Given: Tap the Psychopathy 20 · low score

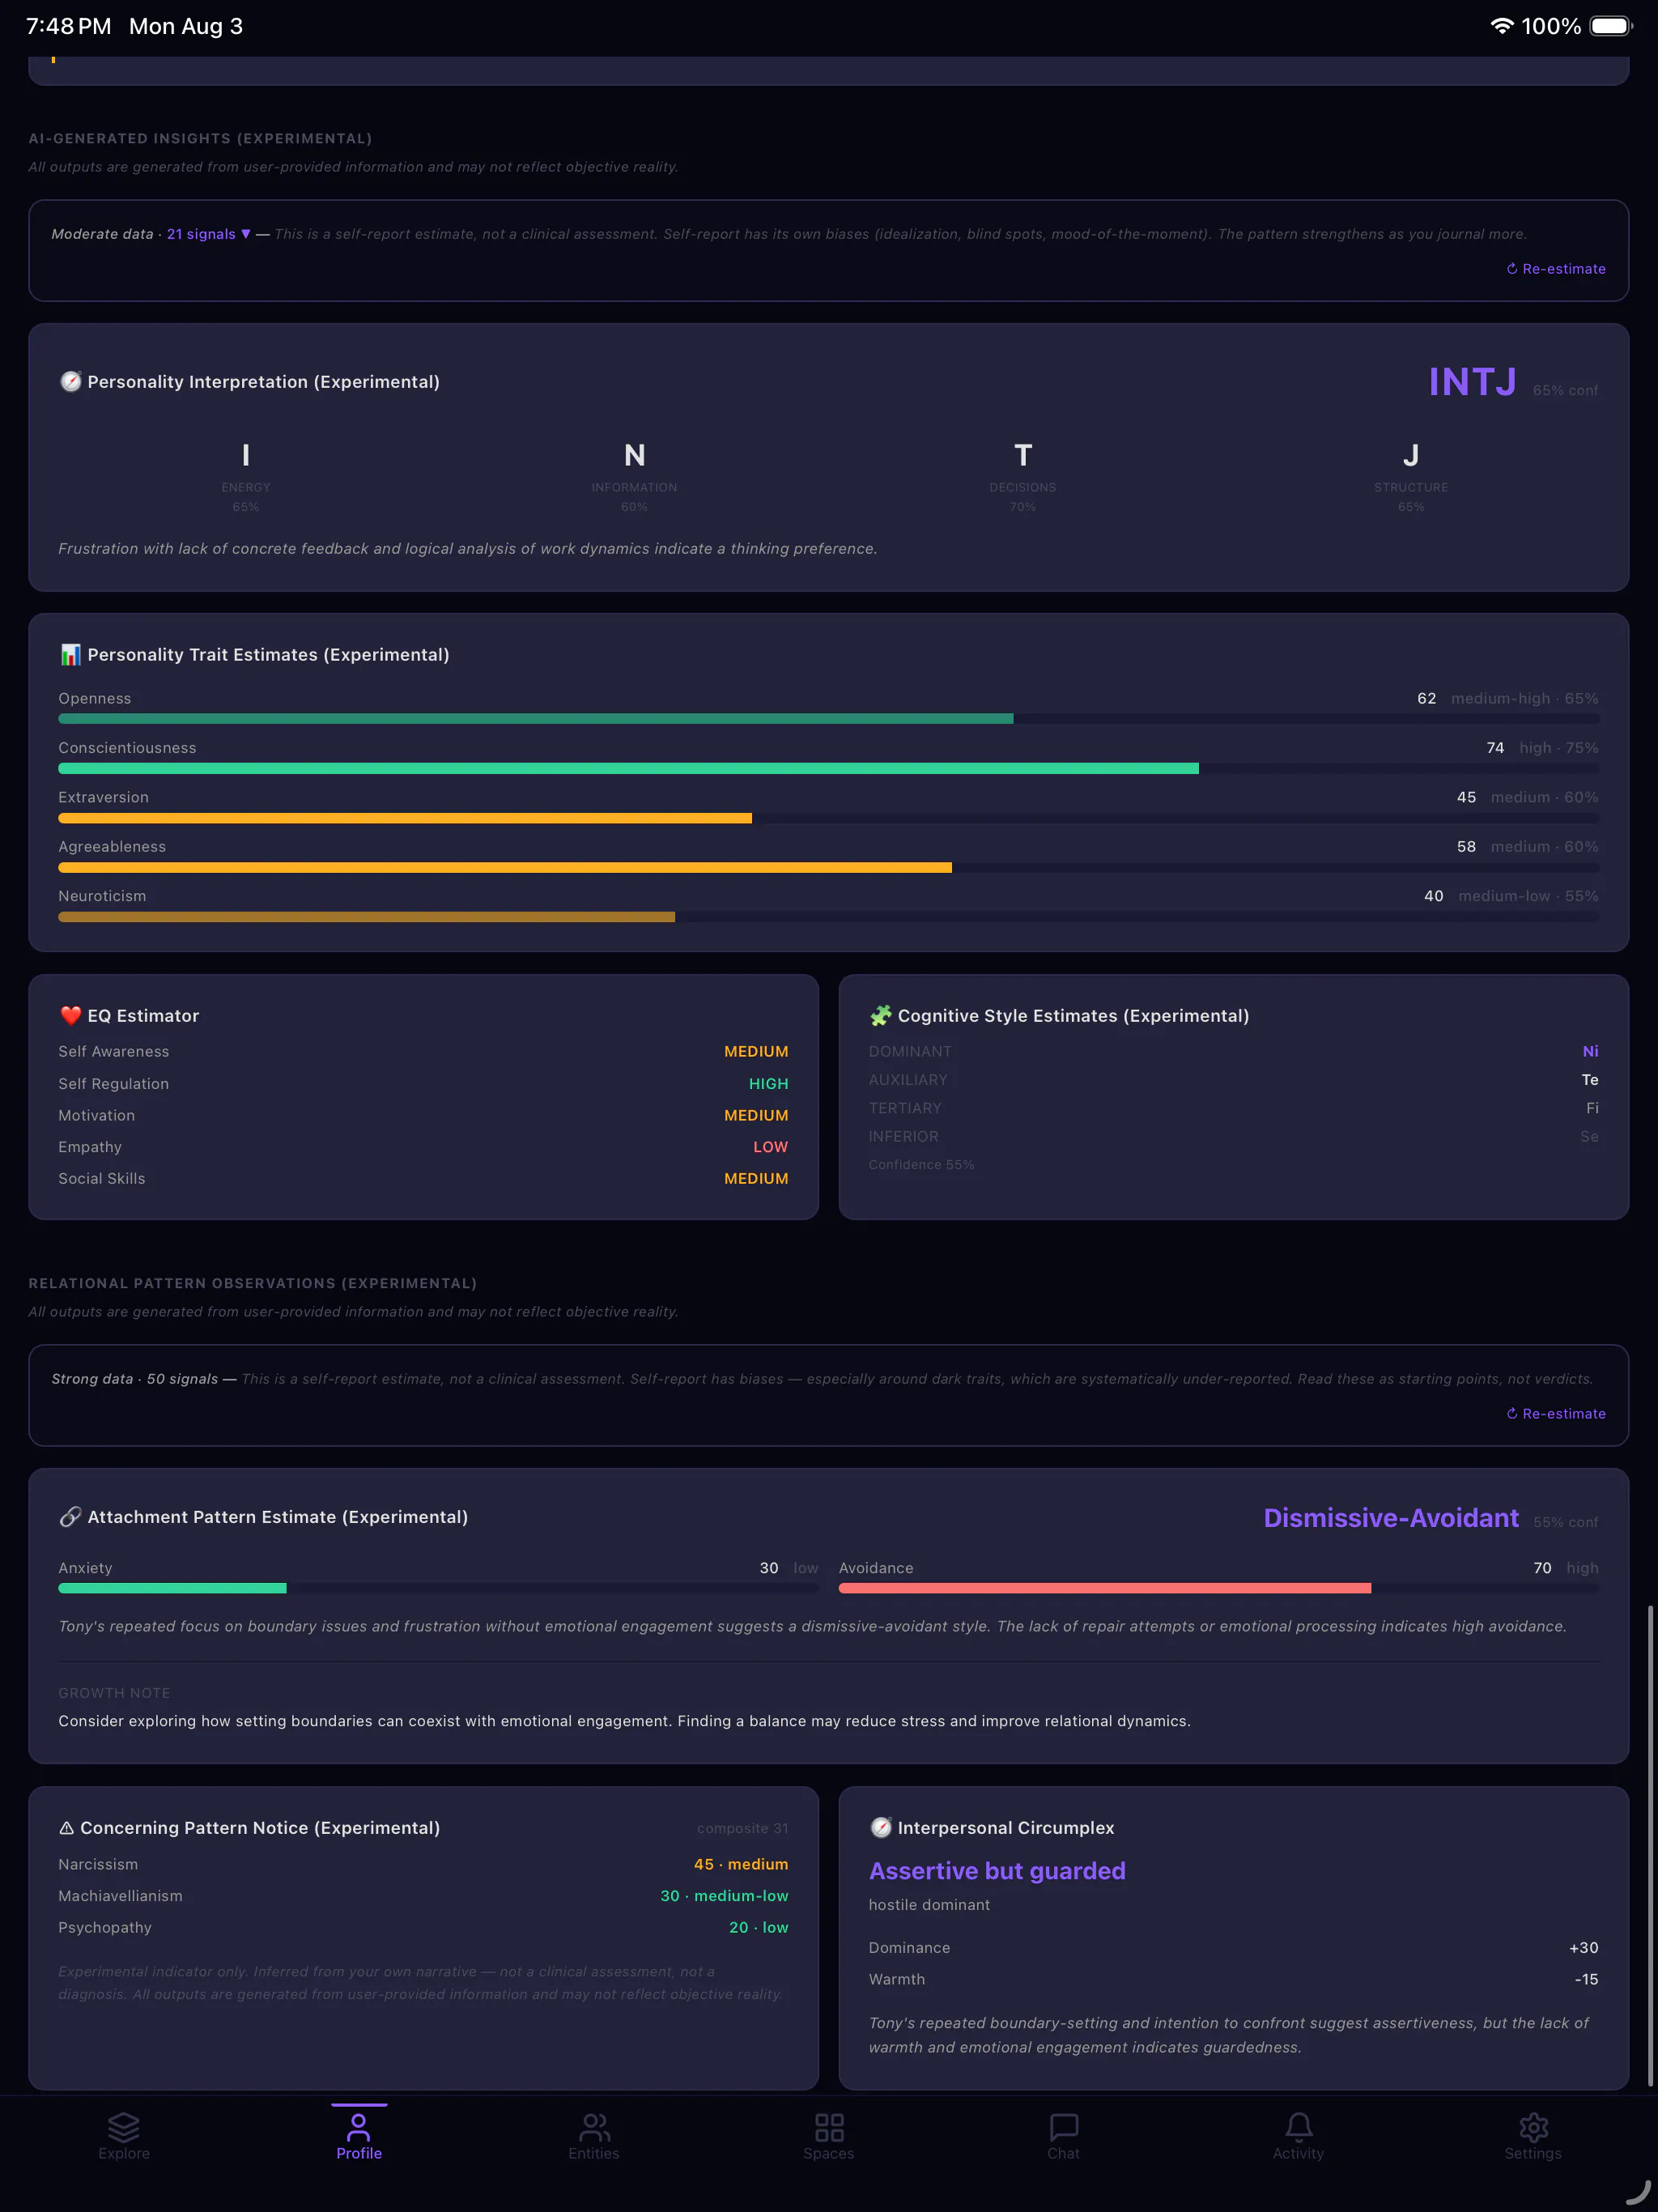Looking at the screenshot, I should click(758, 1927).
